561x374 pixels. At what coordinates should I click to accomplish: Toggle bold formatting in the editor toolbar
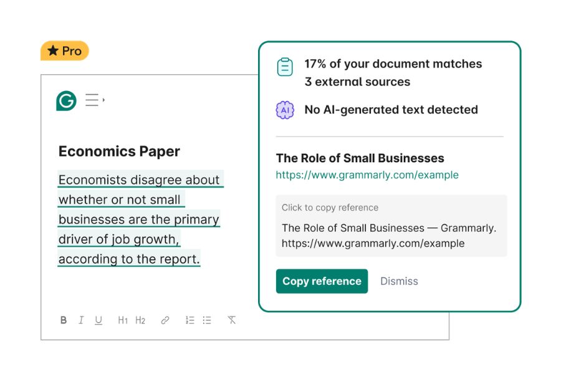64,320
